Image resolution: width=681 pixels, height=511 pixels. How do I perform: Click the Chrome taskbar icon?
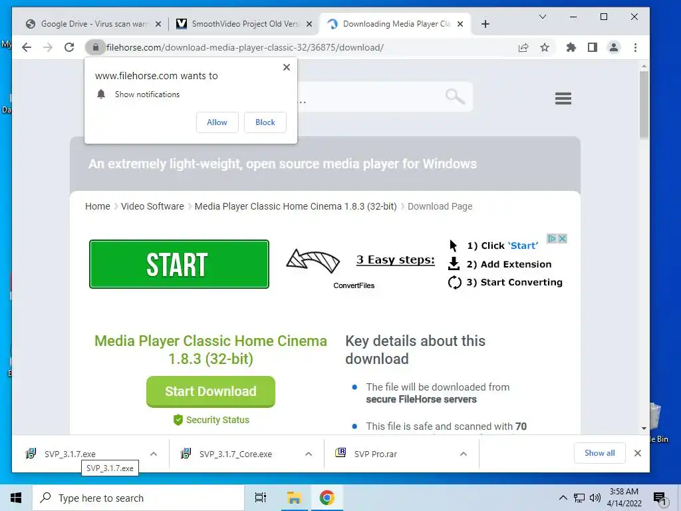pyautogui.click(x=327, y=498)
